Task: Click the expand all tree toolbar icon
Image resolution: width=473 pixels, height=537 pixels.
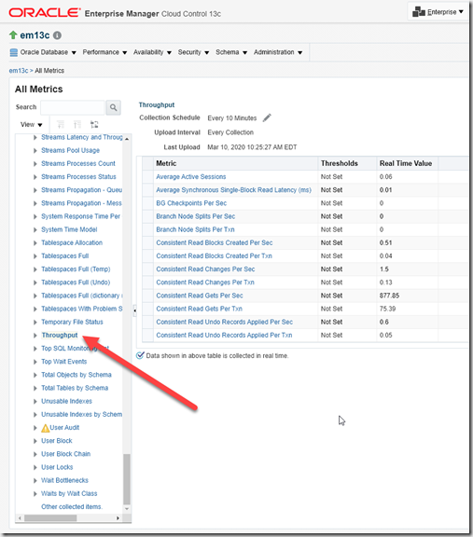Action: (x=61, y=124)
